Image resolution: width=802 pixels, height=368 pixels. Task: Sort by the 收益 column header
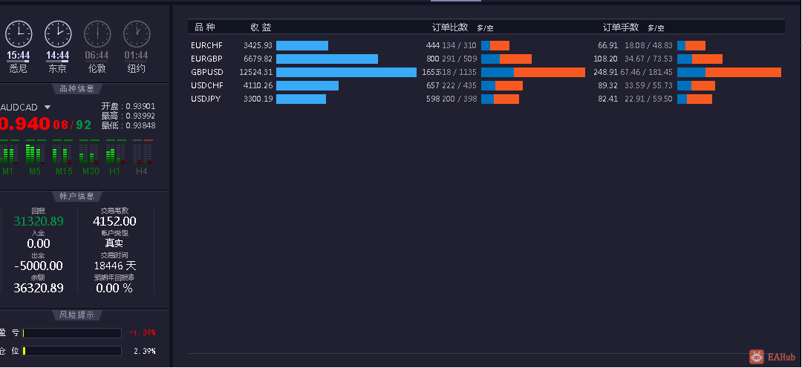pyautogui.click(x=261, y=27)
